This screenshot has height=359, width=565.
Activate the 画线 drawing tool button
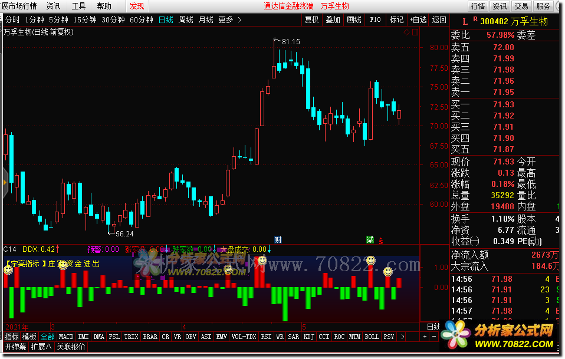tap(354, 20)
